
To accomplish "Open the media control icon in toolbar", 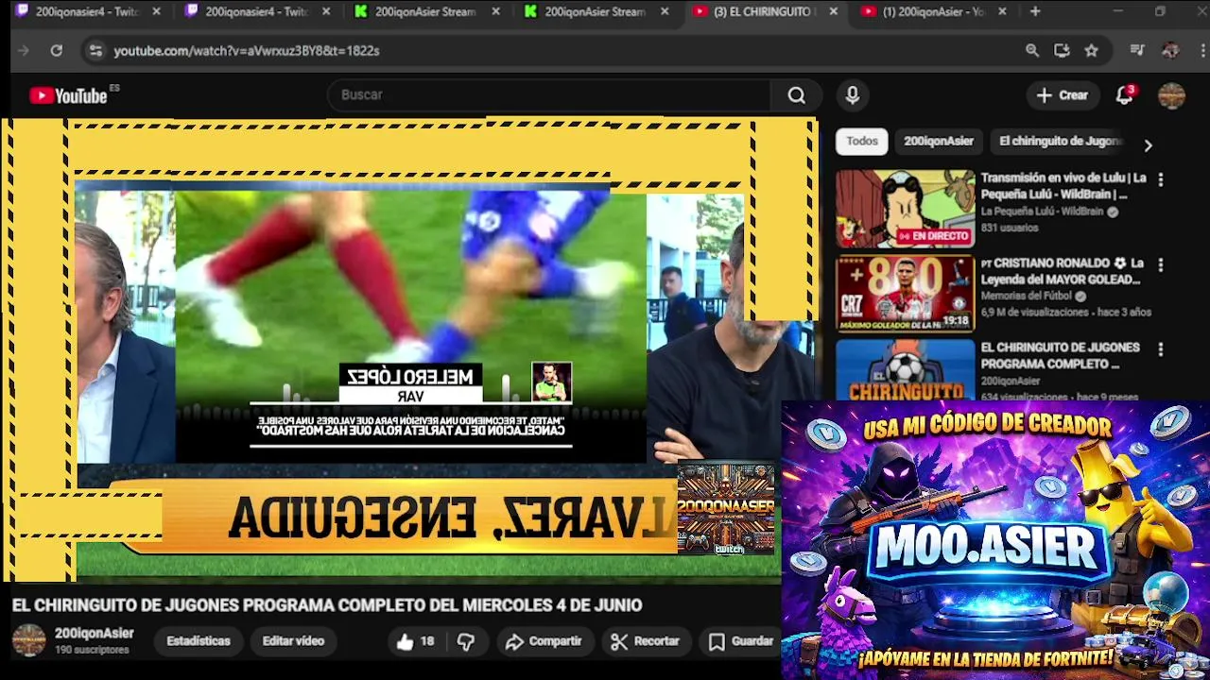I will pyautogui.click(x=1137, y=51).
